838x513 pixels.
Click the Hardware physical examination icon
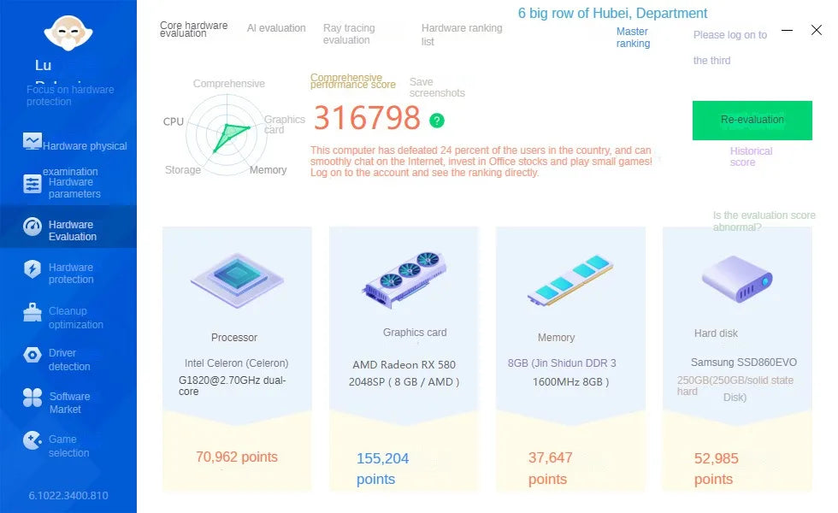[32, 141]
